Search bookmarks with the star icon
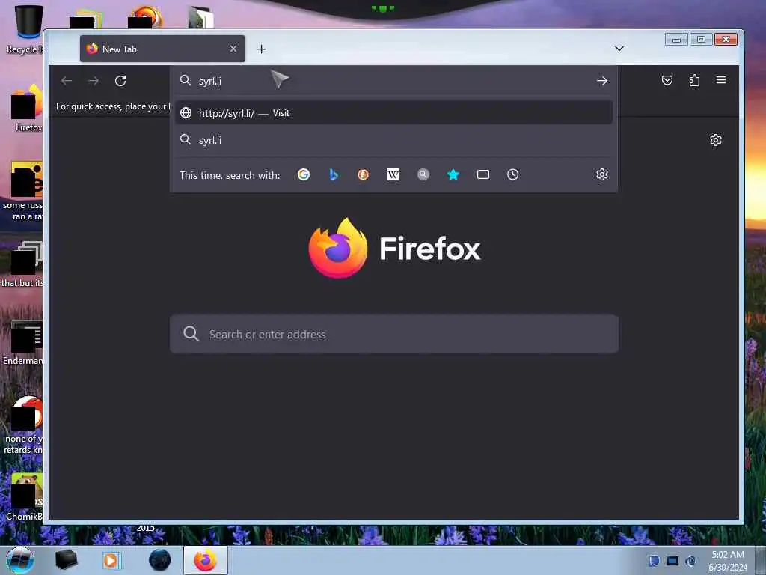The height and width of the screenshot is (575, 766). 453,174
